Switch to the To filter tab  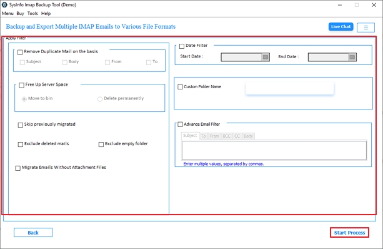tap(204, 136)
